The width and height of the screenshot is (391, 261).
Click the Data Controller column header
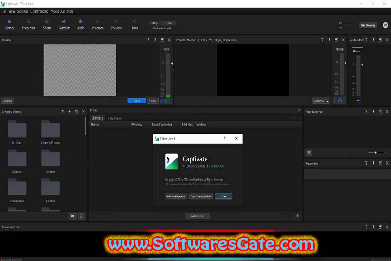[x=162, y=125]
